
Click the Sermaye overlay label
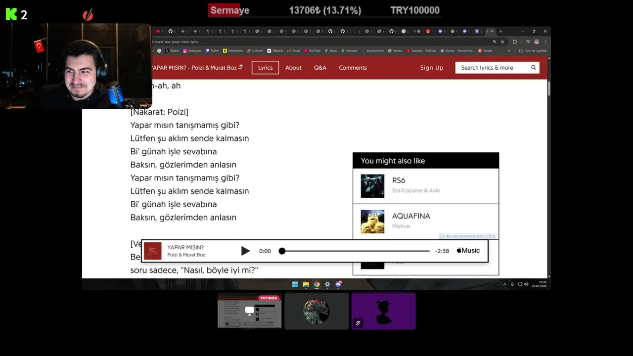coord(229,10)
